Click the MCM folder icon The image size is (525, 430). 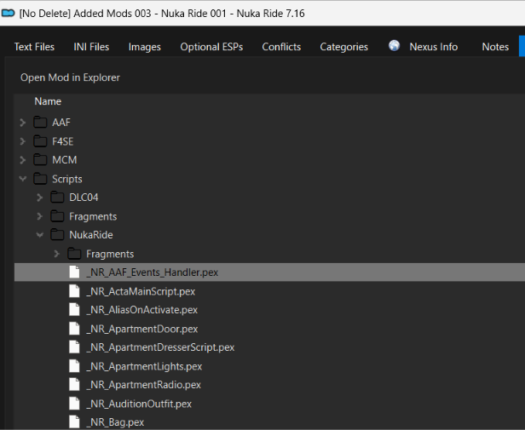[x=40, y=159]
